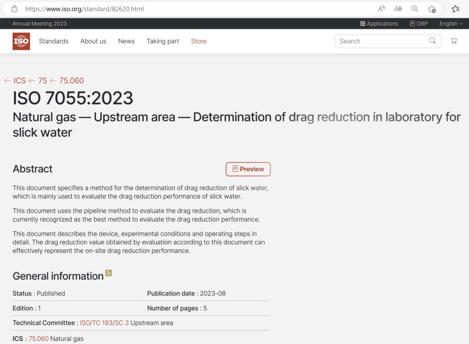Click the ISO logo home icon
This screenshot has width=469, height=344.
pos(21,41)
